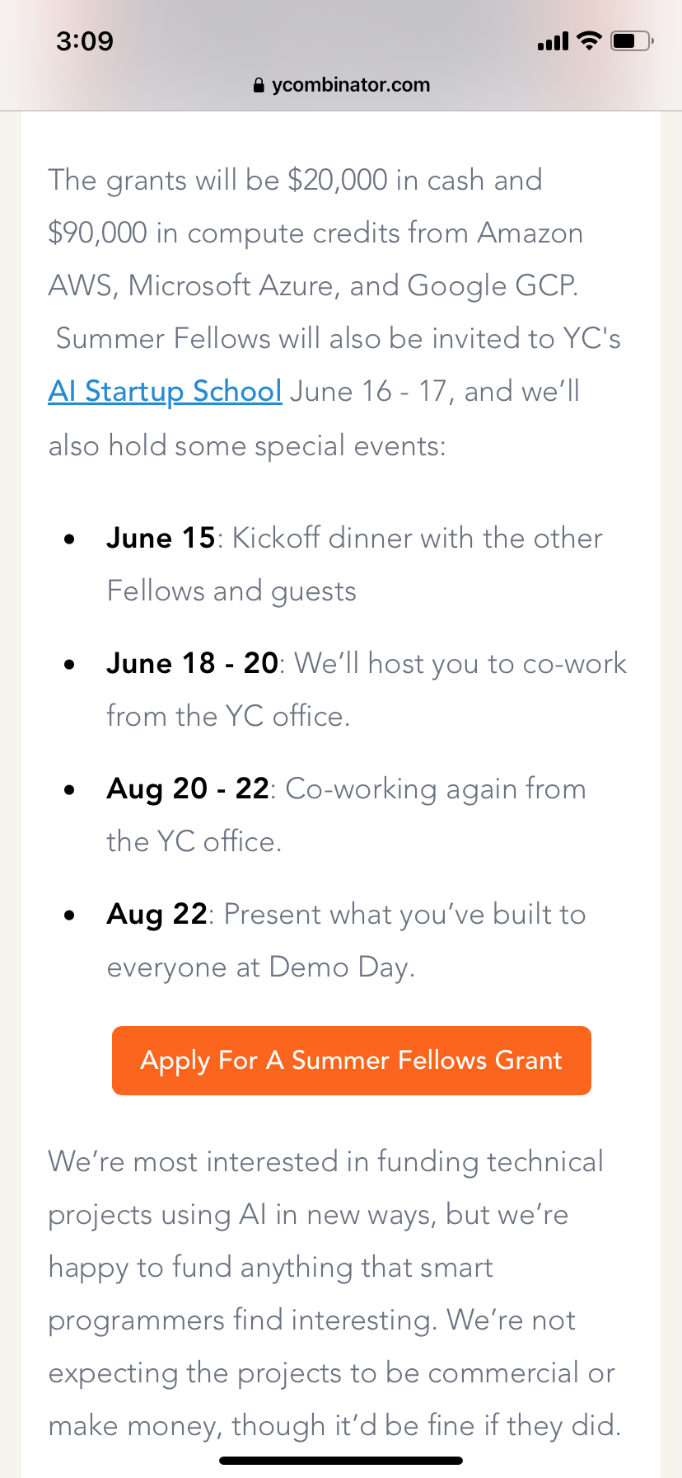Screen dimensions: 682x1478
Task: Tap the phrase smart programmers find interesting
Action: click(329, 1293)
